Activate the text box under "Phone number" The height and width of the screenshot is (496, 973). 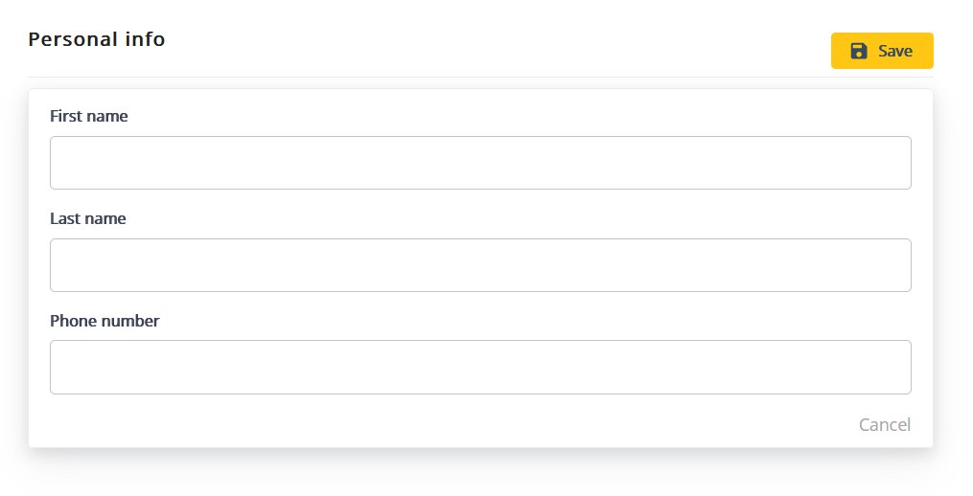tap(480, 367)
